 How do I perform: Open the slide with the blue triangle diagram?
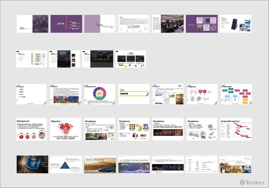[66, 164]
